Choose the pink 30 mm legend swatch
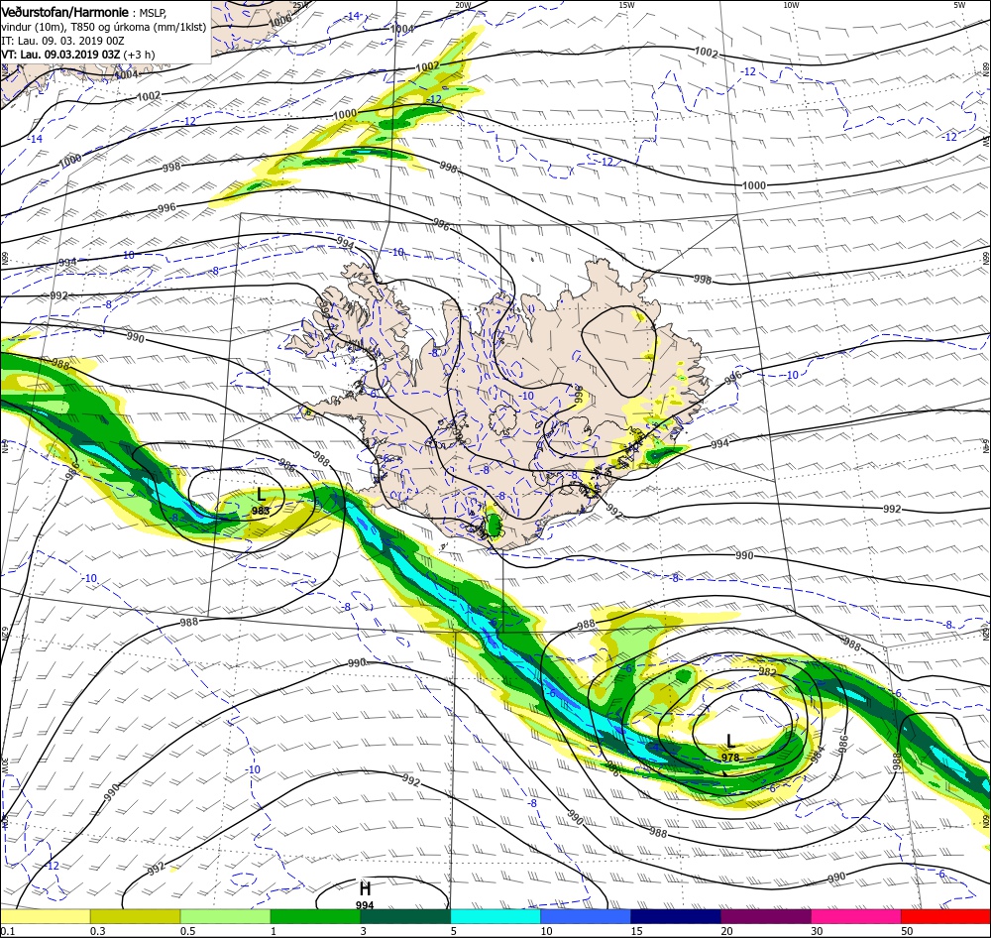 click(x=856, y=916)
